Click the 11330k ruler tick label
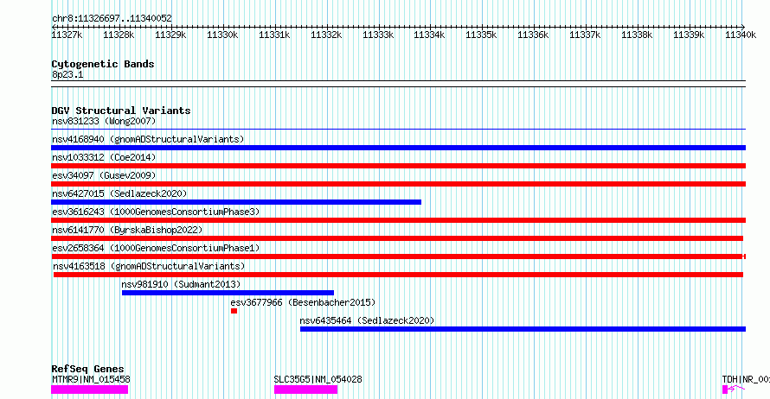The image size is (770, 399). [222, 35]
